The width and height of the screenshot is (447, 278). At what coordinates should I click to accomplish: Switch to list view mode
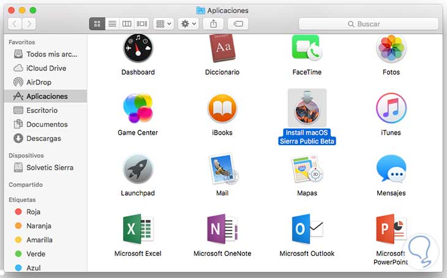112,24
